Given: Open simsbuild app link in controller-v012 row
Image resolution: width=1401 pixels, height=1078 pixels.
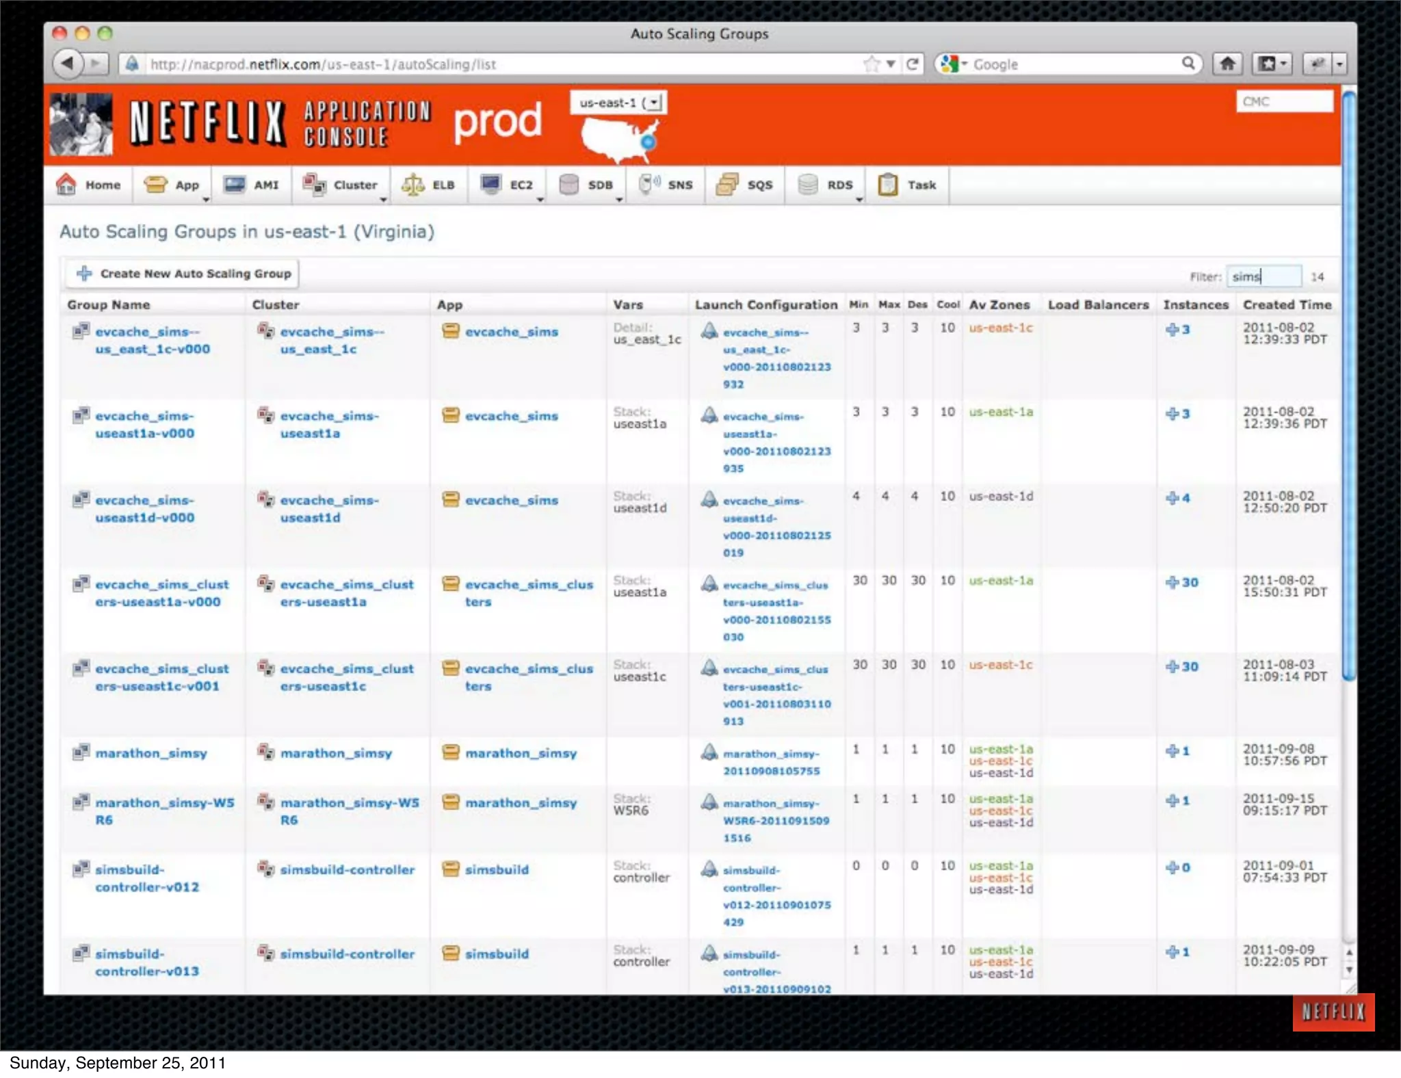Looking at the screenshot, I should [497, 869].
